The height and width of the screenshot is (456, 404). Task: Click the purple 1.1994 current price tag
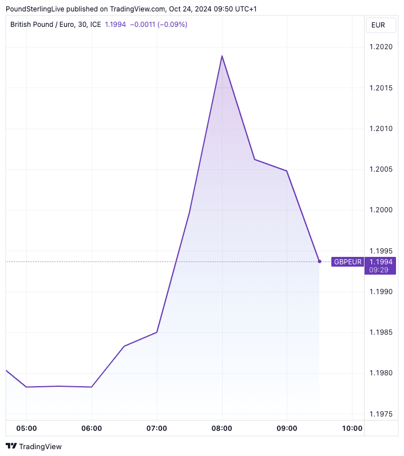380,261
